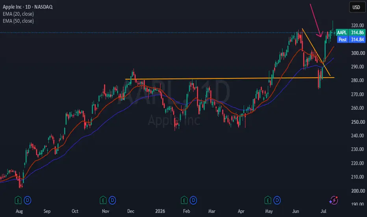Click the 240.00 price axis label
Viewport: 367px width, 217px height.
pyautogui.click(x=358, y=136)
